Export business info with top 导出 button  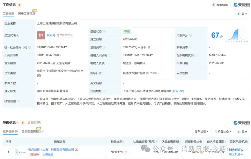tap(242, 14)
